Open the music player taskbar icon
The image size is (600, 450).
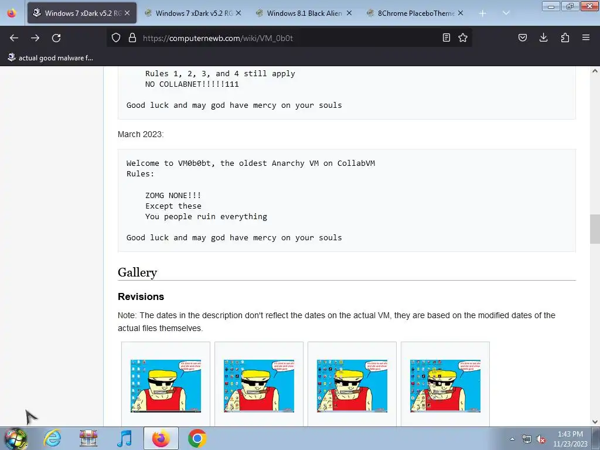(124, 438)
